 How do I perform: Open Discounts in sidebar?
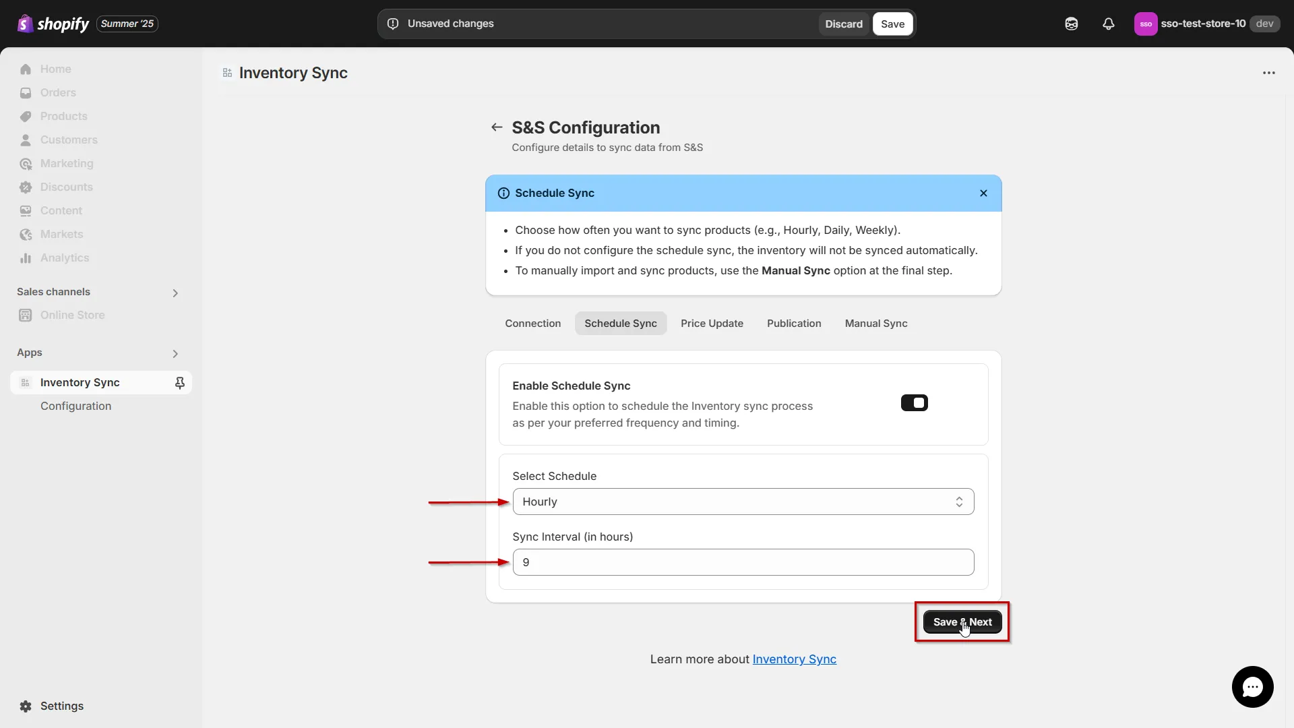(x=101, y=187)
